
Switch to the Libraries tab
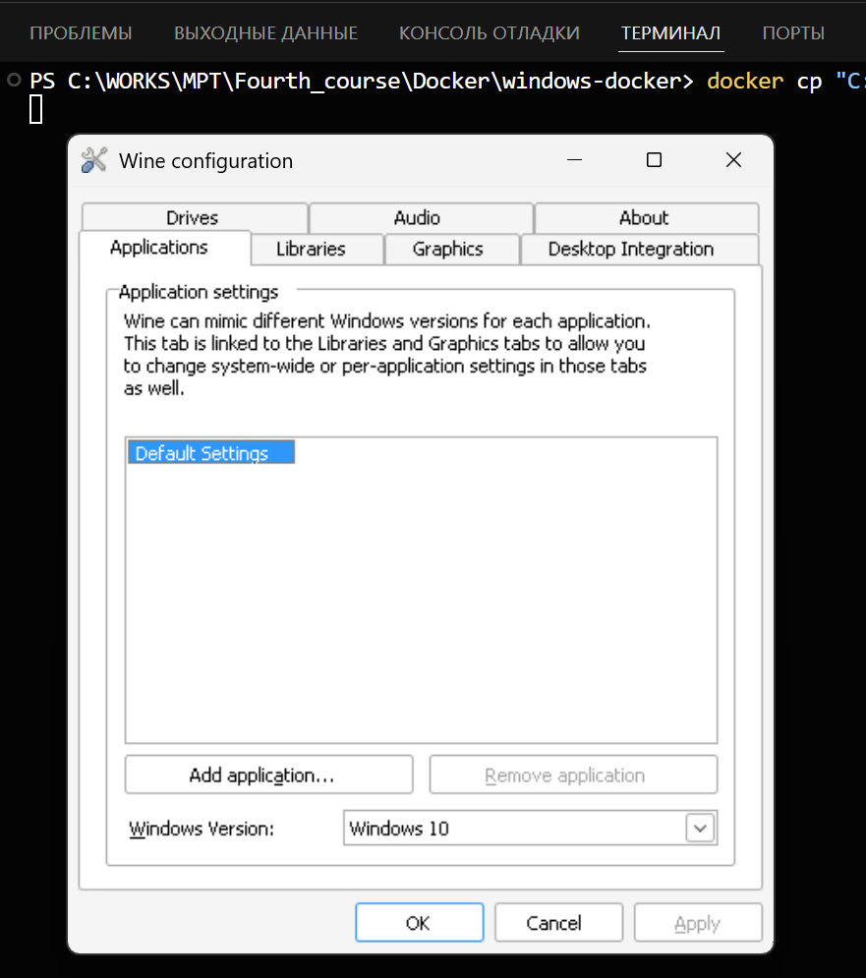pos(317,249)
